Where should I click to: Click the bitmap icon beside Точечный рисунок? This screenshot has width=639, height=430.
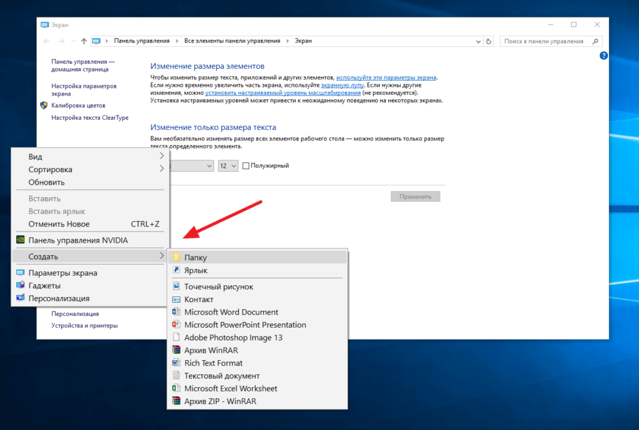(x=176, y=286)
